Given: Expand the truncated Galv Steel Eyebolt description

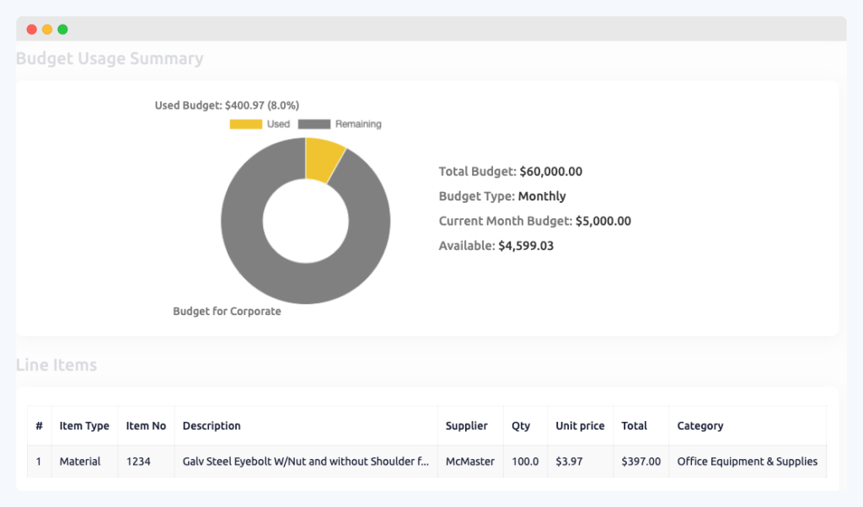Looking at the screenshot, I should pos(305,462).
